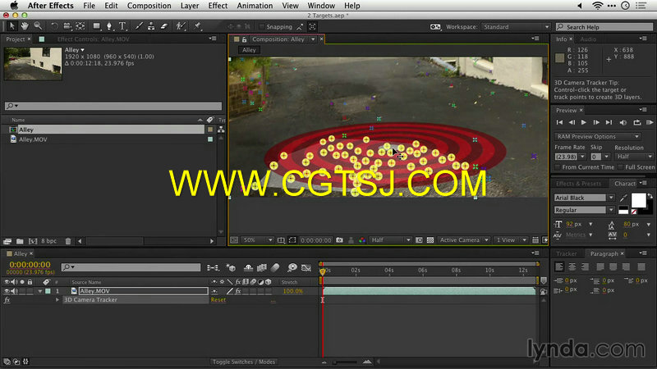Image resolution: width=657 pixels, height=369 pixels.
Task: Click the Search Help field
Action: [x=604, y=27]
